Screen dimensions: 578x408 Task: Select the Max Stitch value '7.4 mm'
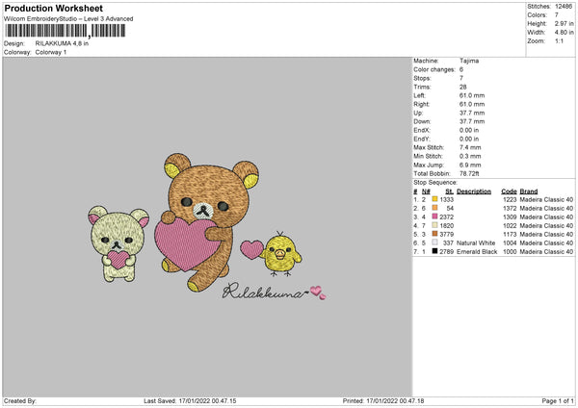click(x=470, y=147)
